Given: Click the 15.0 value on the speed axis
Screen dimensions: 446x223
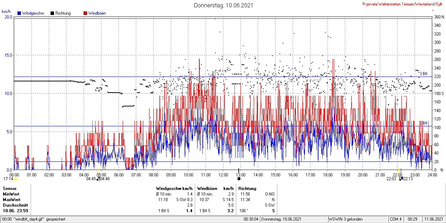Looking at the screenshot, I should coord(8,55).
